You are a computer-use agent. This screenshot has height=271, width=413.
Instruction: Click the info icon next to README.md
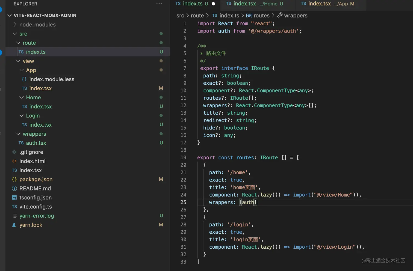coord(14,189)
